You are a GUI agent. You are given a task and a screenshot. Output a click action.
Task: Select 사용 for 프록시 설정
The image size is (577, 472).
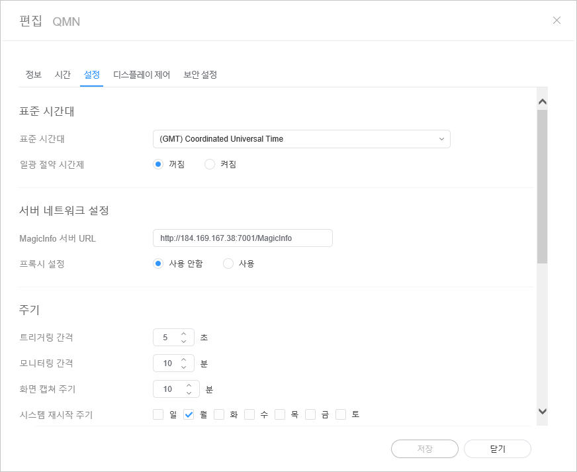[x=229, y=263]
